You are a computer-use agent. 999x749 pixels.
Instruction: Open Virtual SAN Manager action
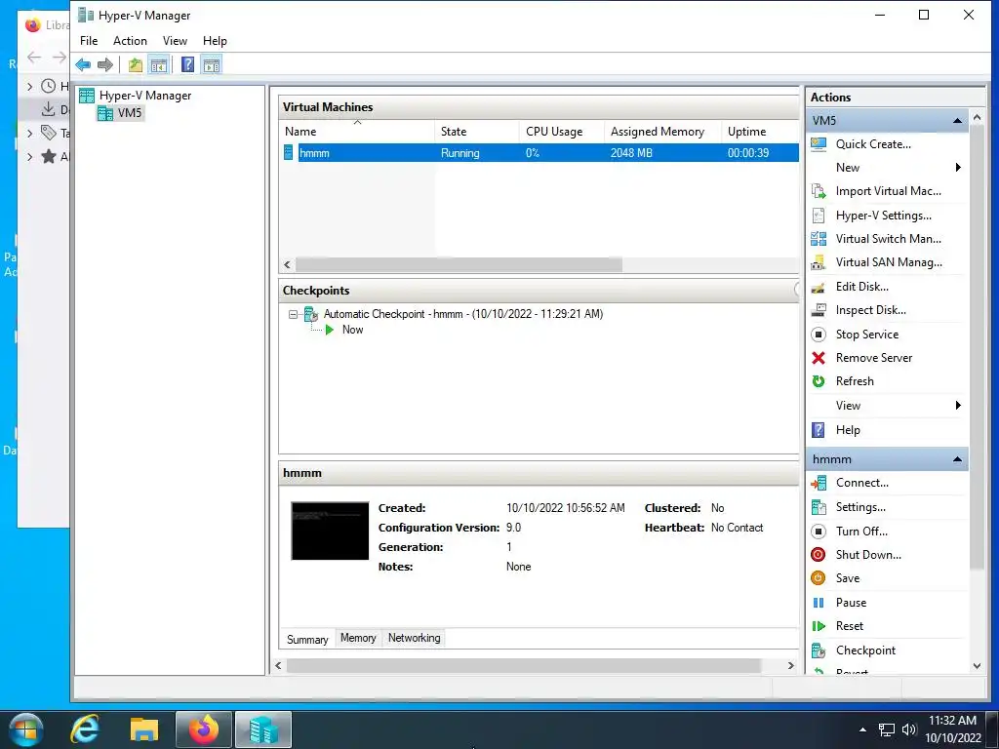[x=888, y=262]
